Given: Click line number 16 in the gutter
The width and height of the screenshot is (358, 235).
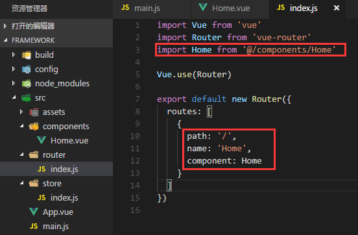Looking at the screenshot, I should pyautogui.click(x=135, y=210).
